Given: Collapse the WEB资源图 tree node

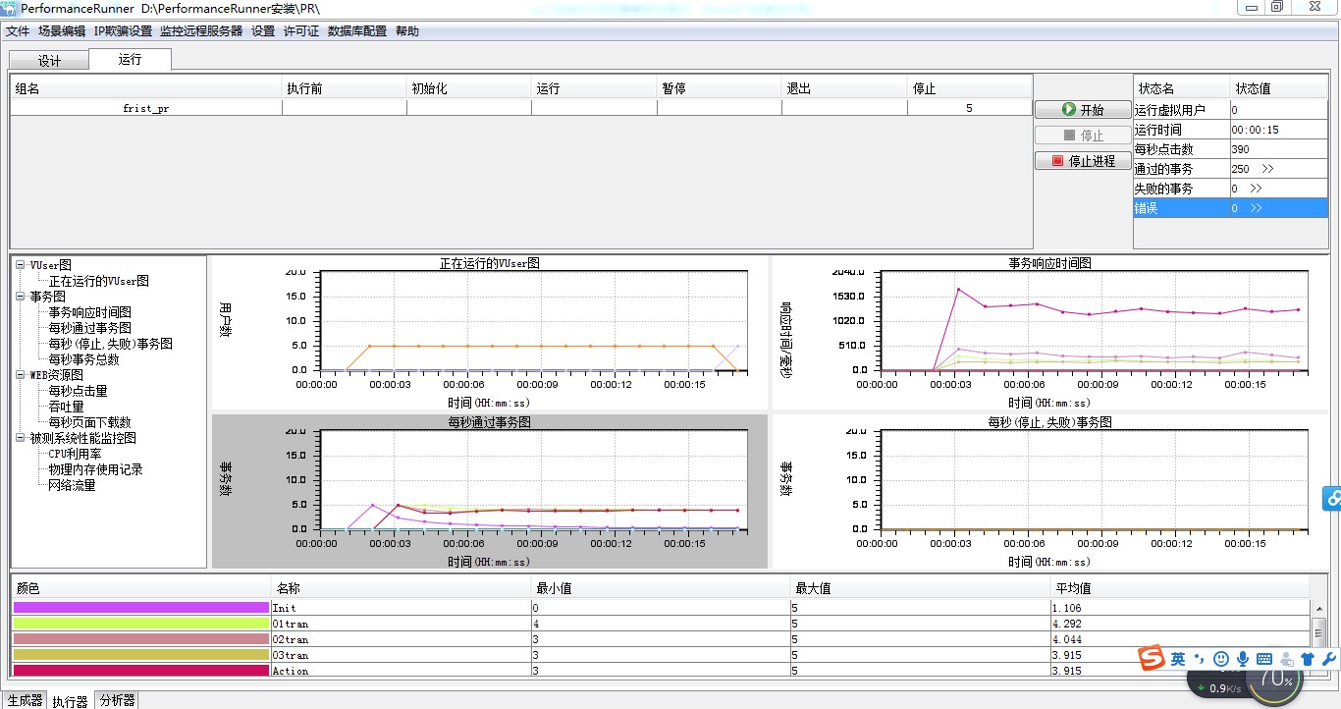Looking at the screenshot, I should (x=20, y=375).
